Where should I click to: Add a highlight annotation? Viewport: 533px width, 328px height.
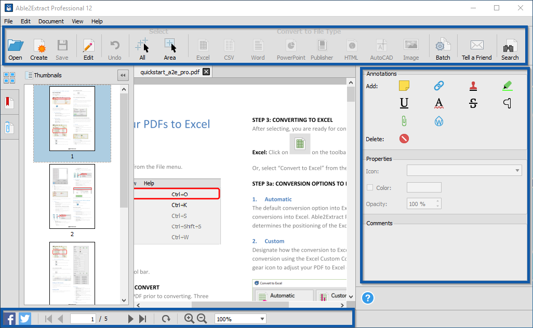[x=507, y=86]
